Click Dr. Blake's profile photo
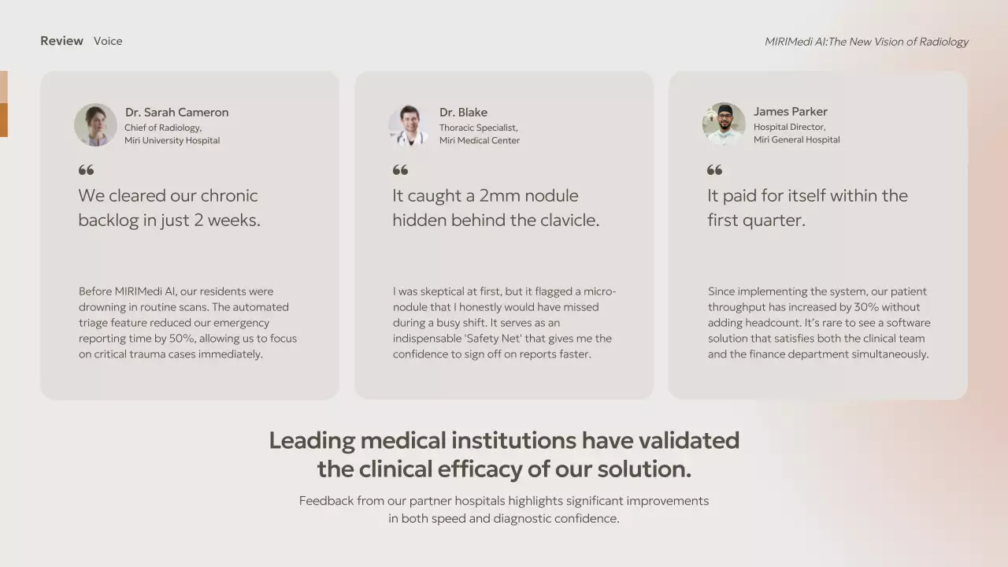Image resolution: width=1008 pixels, height=567 pixels. click(408, 124)
